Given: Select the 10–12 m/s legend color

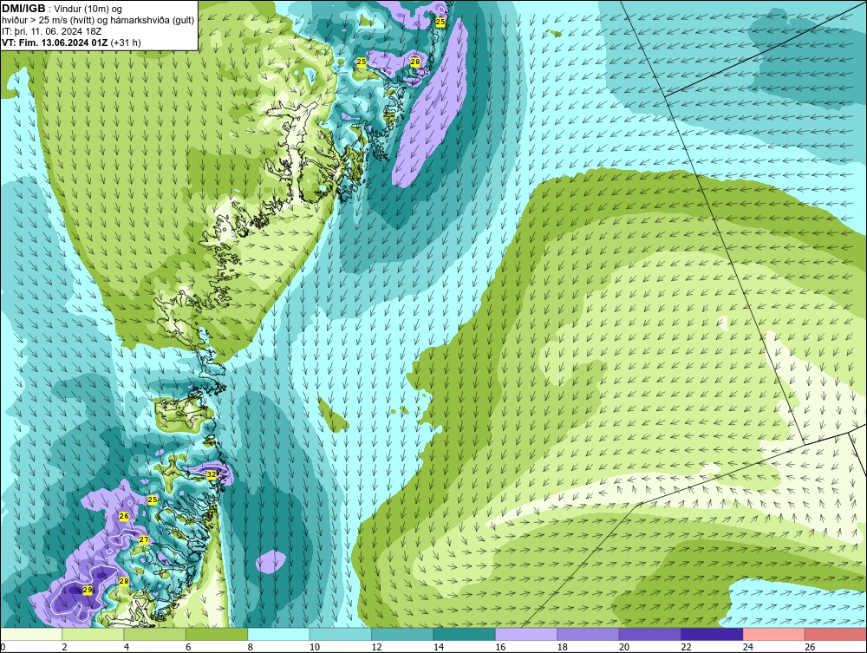Looking at the screenshot, I should 341,634.
